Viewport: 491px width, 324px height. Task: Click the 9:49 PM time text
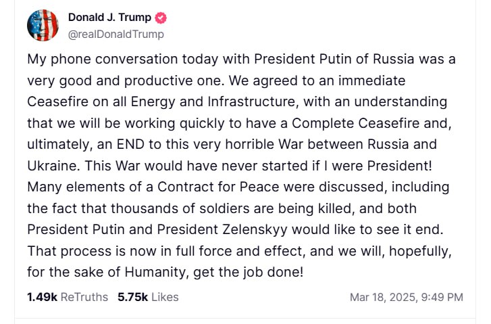tap(443, 297)
